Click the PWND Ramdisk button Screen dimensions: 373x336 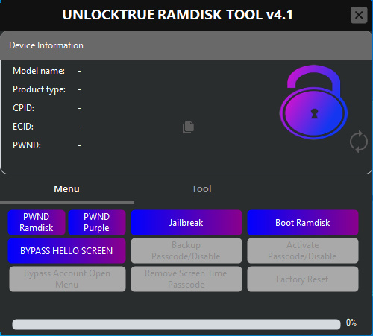click(x=37, y=222)
